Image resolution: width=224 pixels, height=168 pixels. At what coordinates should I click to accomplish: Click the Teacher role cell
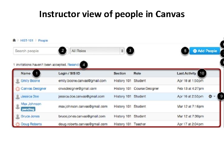coord(140,124)
